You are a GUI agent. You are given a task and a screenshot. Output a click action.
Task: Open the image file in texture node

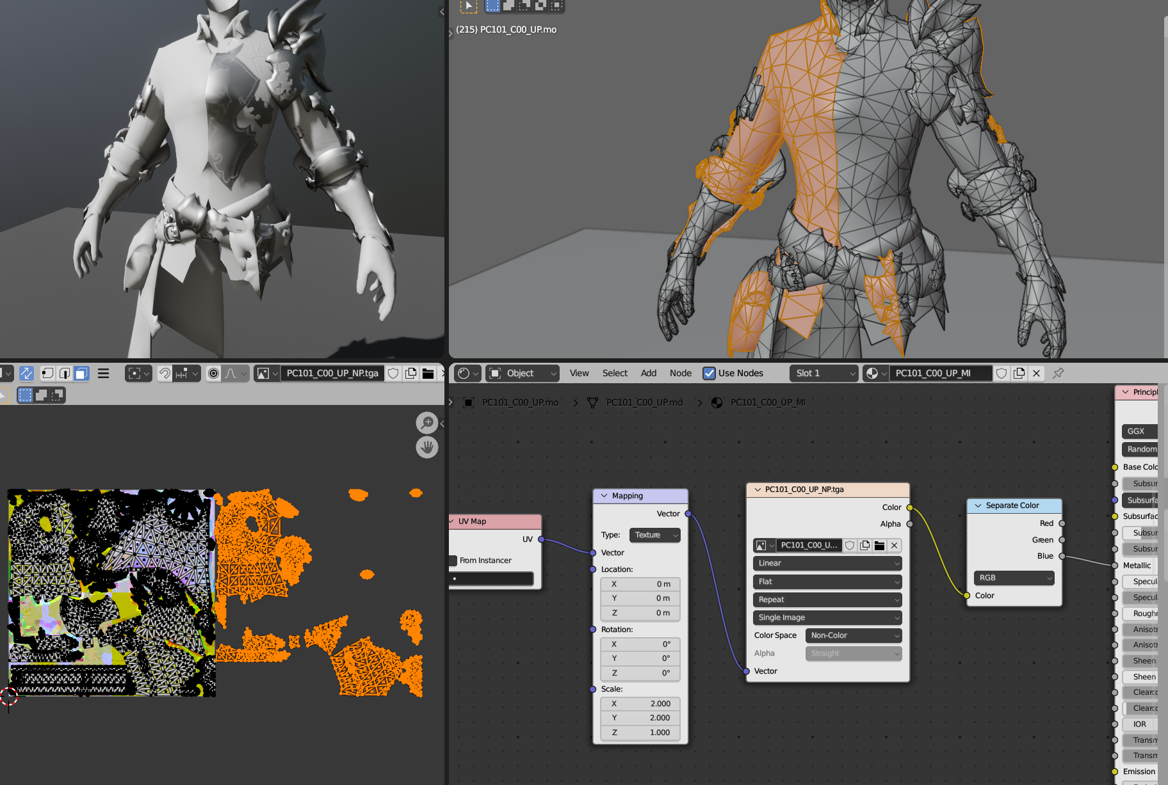[879, 545]
